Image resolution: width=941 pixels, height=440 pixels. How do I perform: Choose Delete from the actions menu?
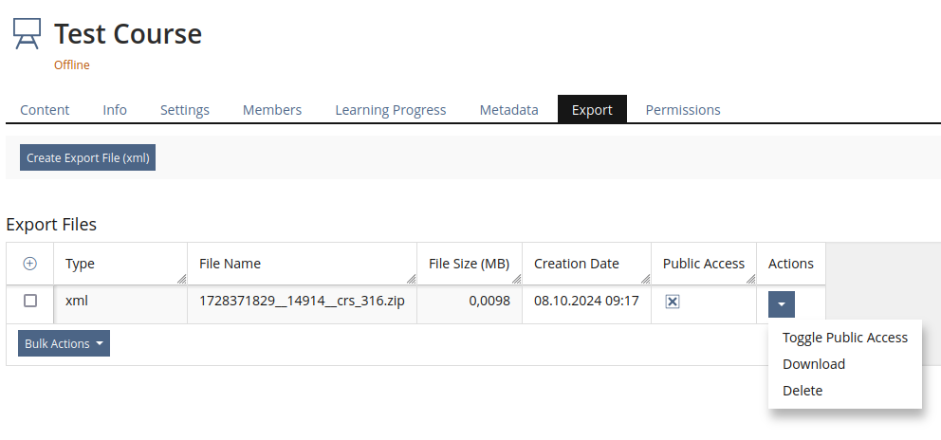tap(803, 391)
